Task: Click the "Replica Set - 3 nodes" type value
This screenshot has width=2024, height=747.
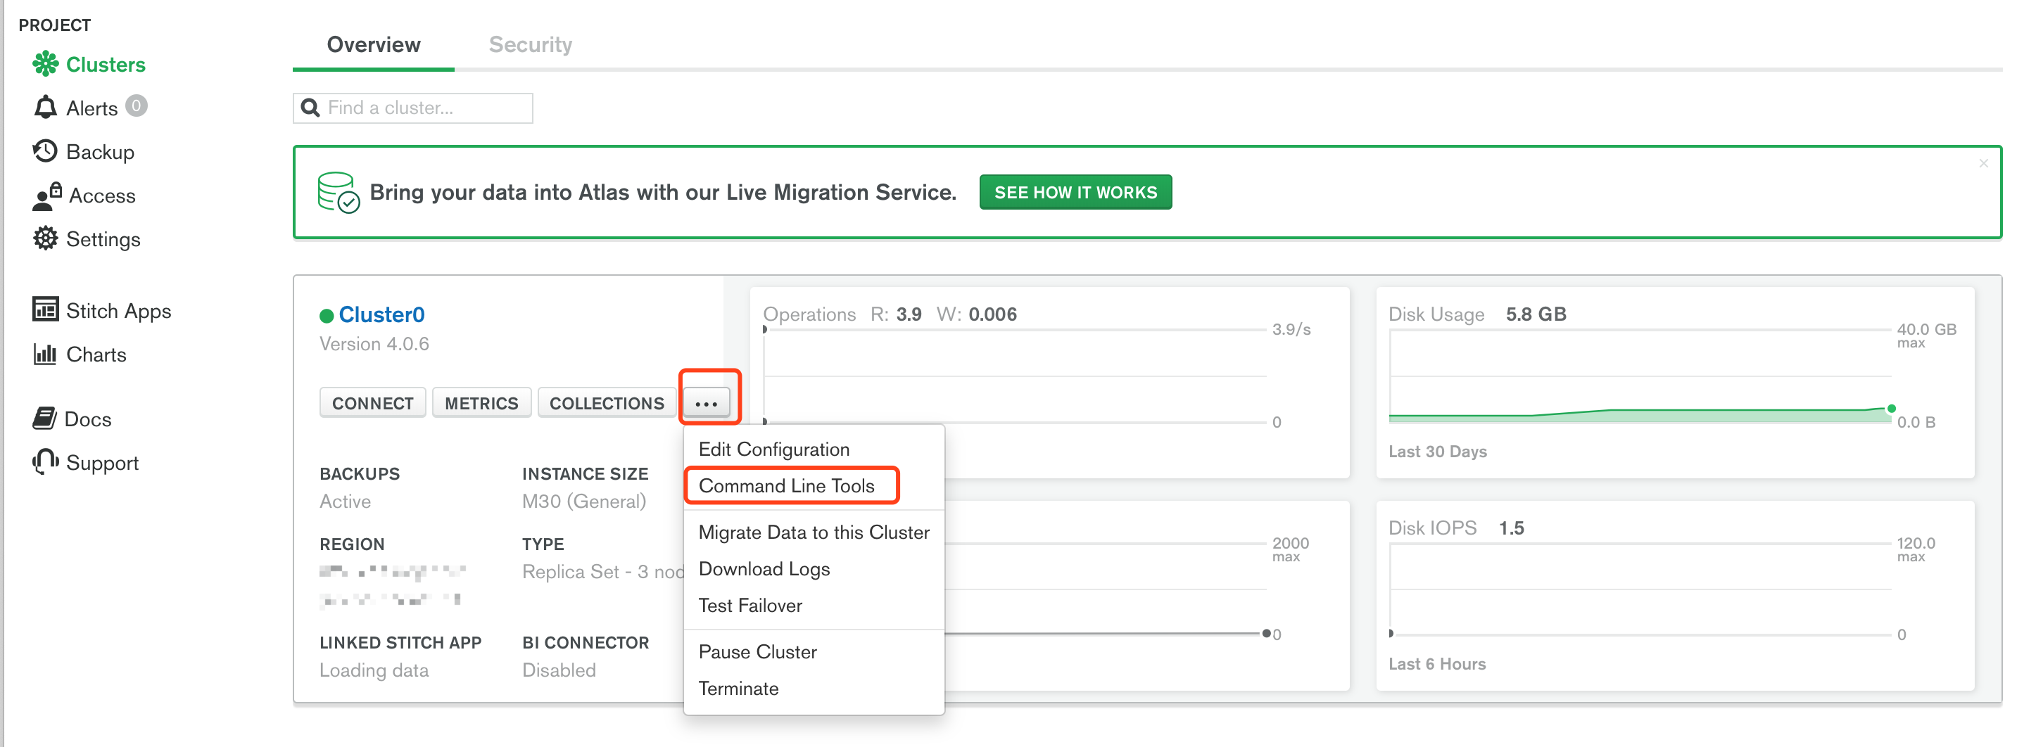Action: click(x=602, y=572)
